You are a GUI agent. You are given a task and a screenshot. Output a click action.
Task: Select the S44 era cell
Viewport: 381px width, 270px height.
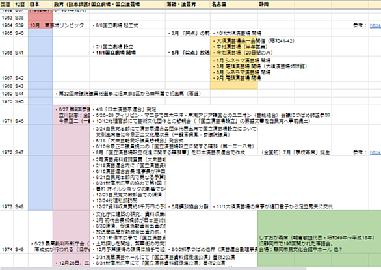coord(21,94)
